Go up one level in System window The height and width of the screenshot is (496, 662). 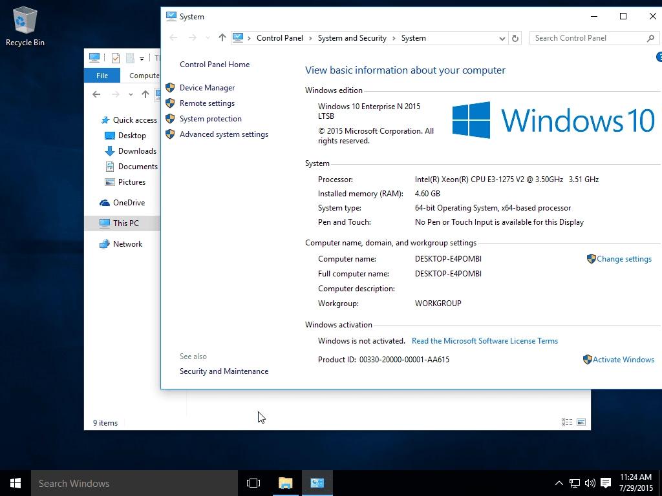click(222, 38)
